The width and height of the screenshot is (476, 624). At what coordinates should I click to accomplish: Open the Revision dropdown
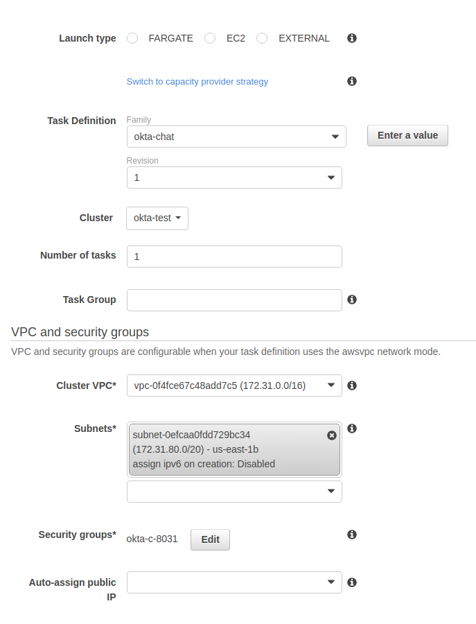234,177
